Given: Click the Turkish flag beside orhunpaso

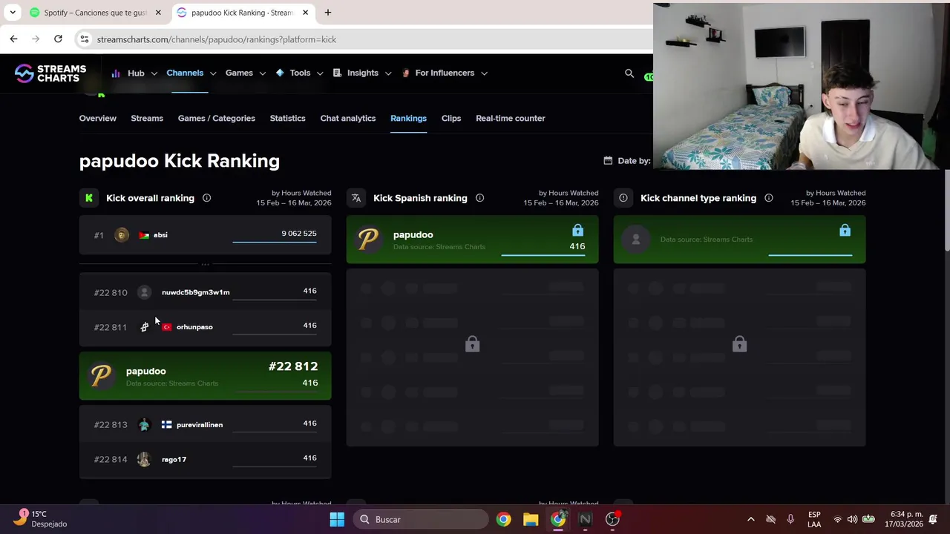Looking at the screenshot, I should coord(166,327).
